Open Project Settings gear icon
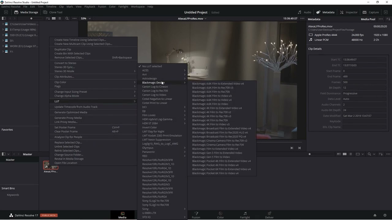Screen dimensions: 392x220 [385, 215]
